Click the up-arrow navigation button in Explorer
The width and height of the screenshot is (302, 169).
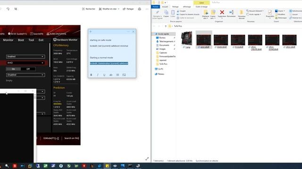[166, 26]
